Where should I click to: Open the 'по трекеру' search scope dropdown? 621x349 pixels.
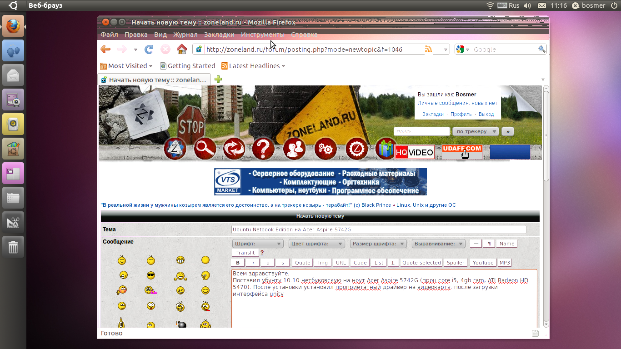476,131
